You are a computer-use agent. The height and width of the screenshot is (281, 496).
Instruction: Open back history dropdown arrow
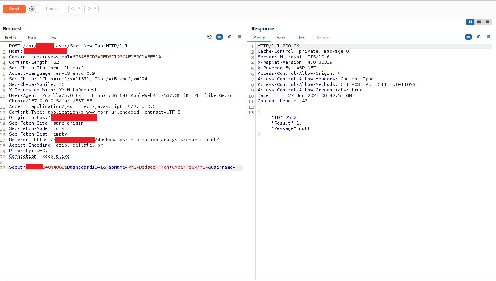[x=79, y=9]
